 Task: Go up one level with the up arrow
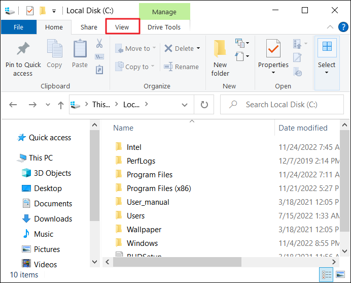[61, 105]
